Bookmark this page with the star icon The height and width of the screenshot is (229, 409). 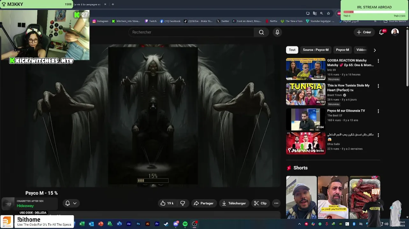[x=328, y=13]
